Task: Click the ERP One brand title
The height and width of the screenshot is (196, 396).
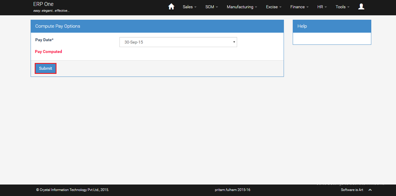Action: 43,4
